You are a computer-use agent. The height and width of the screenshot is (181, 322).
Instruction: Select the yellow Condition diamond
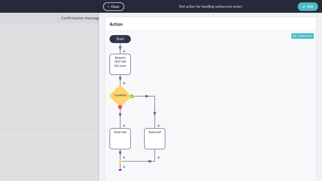pos(120,96)
